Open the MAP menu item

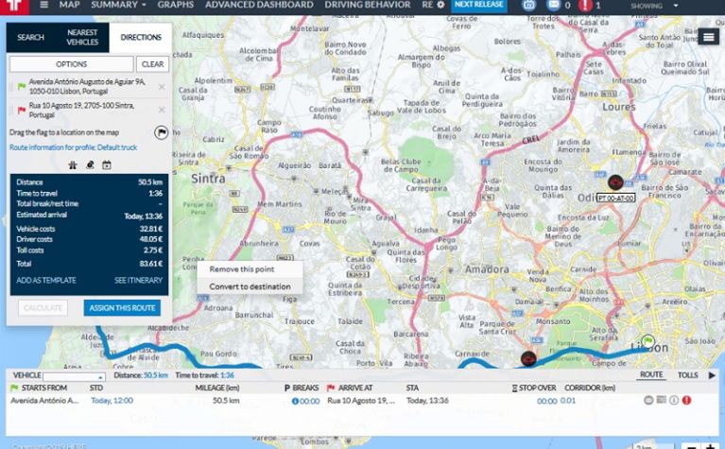[69, 5]
